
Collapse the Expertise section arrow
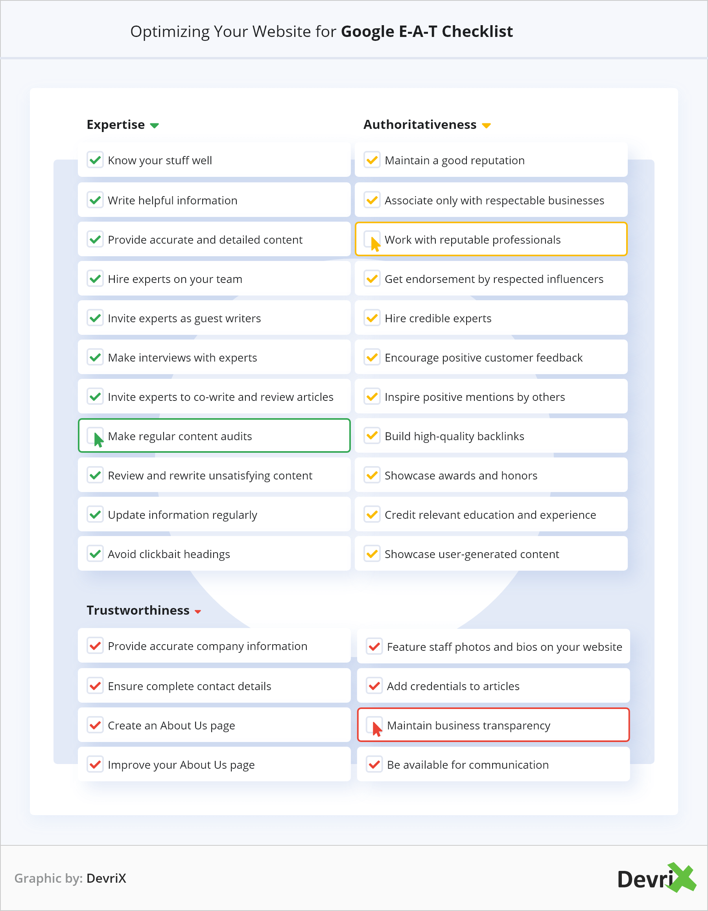[x=155, y=125]
